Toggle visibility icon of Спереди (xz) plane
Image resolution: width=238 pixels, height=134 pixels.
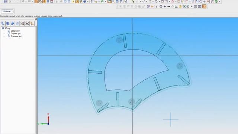click(x=9, y=36)
